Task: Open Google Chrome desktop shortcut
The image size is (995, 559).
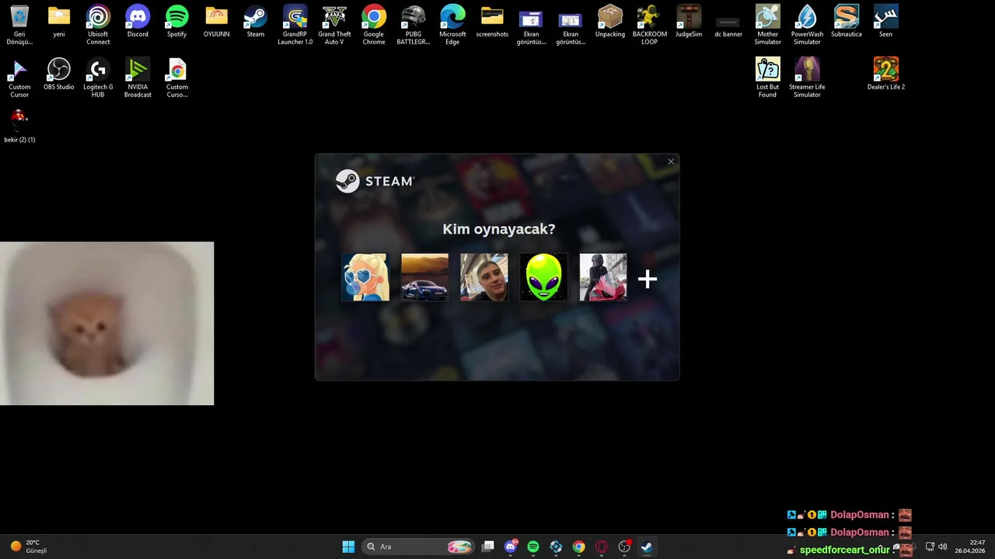Action: pyautogui.click(x=374, y=25)
